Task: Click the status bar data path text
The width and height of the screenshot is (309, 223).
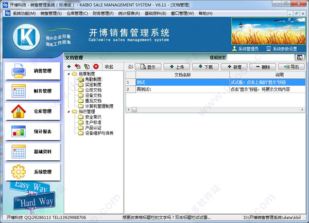Action: coord(272,217)
